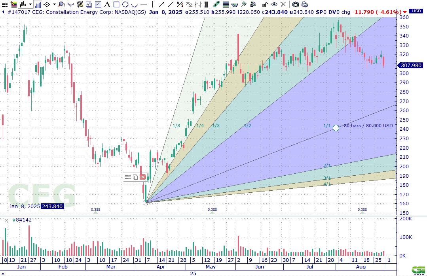427x276 pixels.
Task: Click the Gann fan 1/1 control handle
Action: (336, 128)
